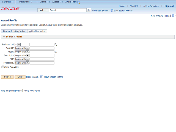Open the page personalization grid icon
The width and height of the screenshot is (176, 132).
click(173, 16)
